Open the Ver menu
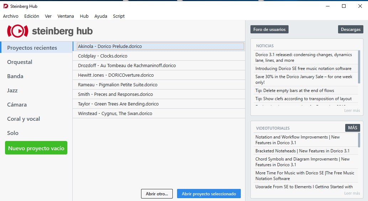Image resolution: width=368 pixels, height=201 pixels. (x=48, y=16)
